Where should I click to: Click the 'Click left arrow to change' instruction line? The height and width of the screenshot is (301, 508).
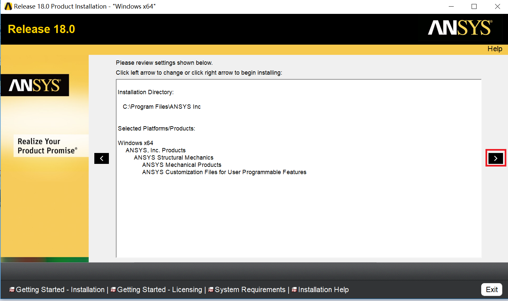tap(199, 73)
